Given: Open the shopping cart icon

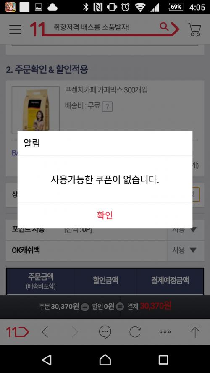Looking at the screenshot, I should pyautogui.click(x=194, y=29).
